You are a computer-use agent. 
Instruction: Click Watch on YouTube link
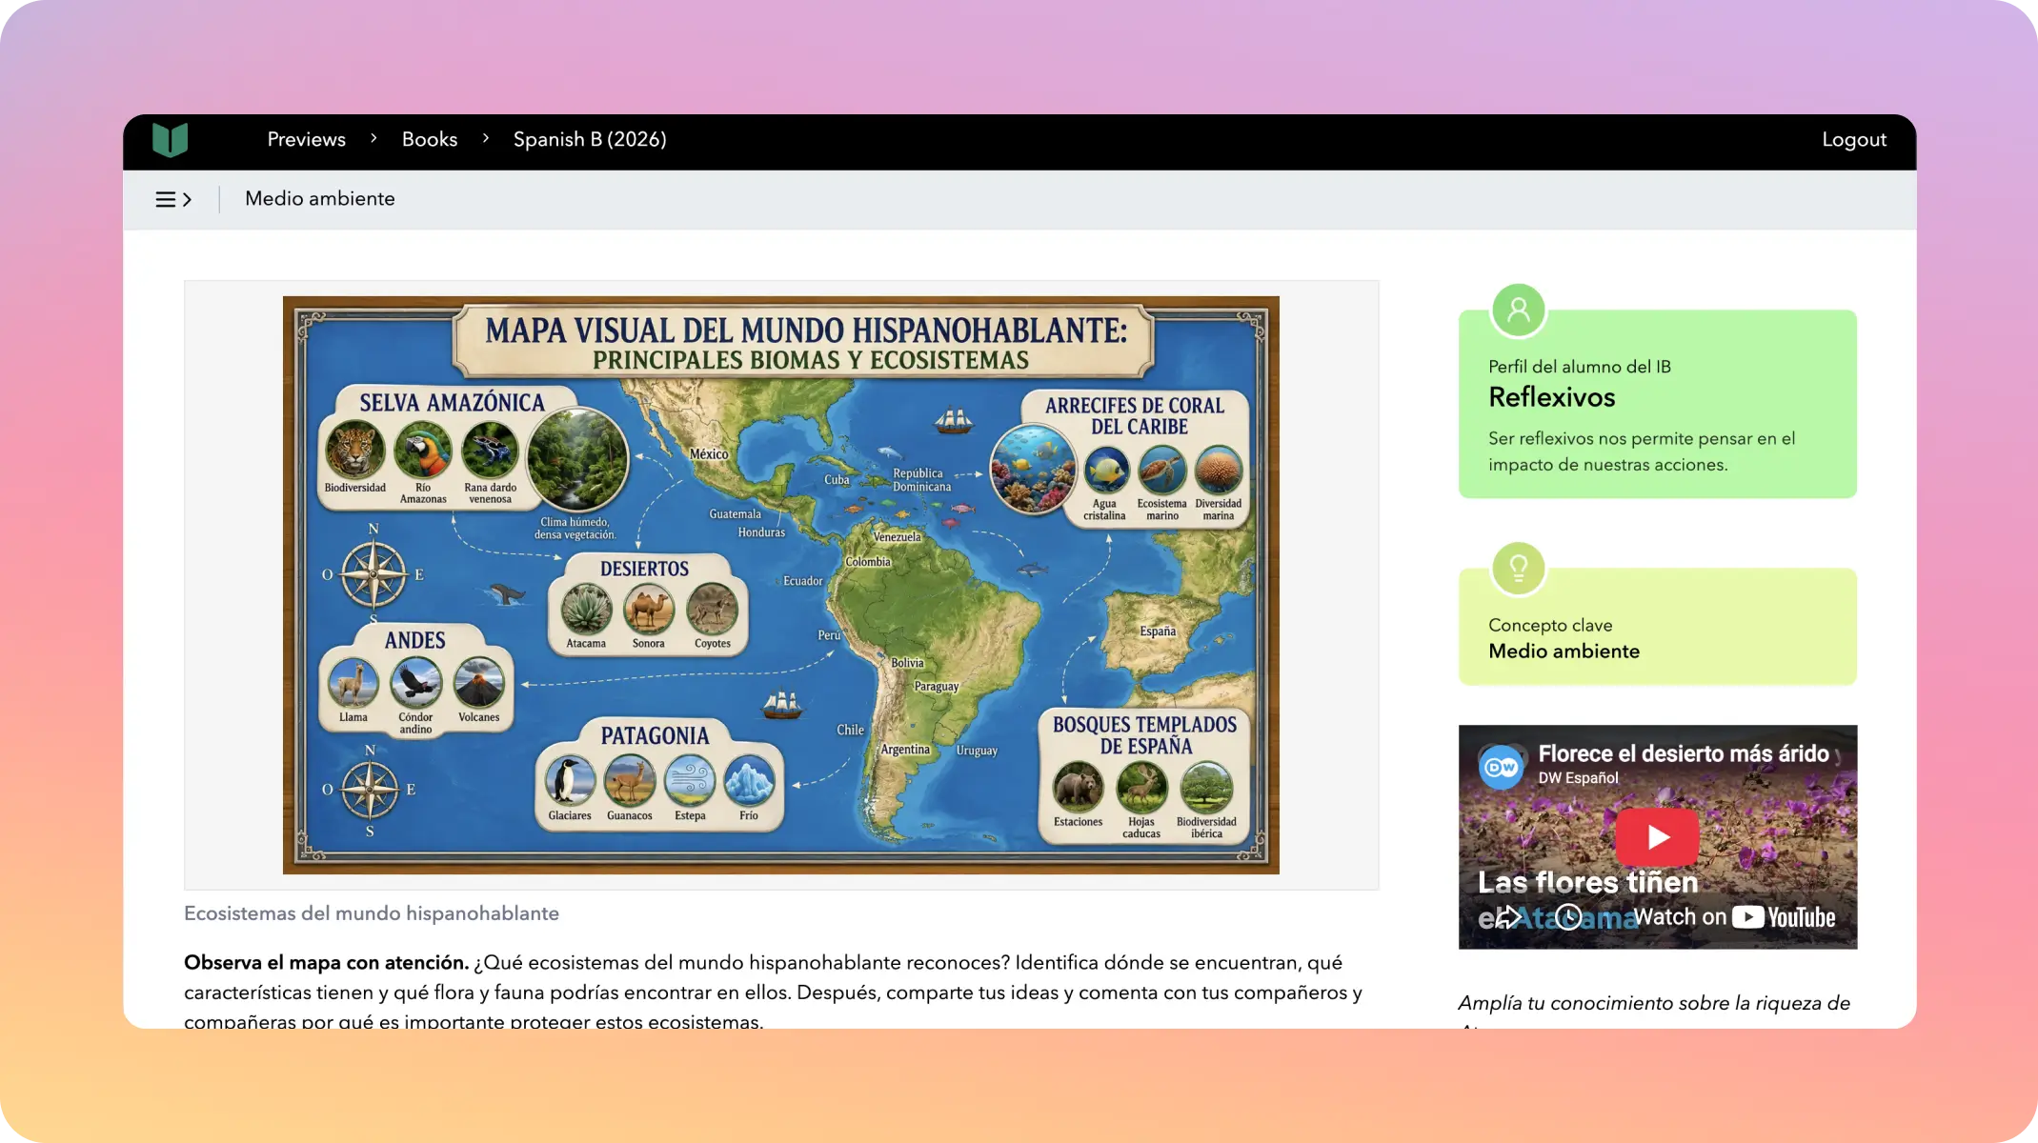1734,916
